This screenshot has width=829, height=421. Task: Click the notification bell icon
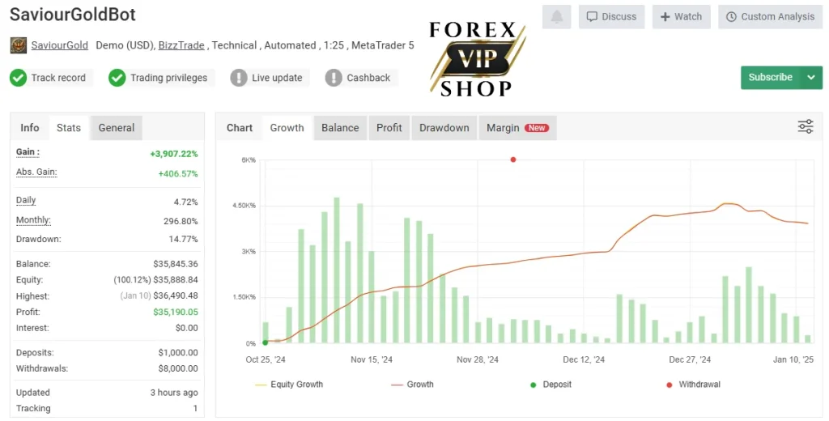tap(557, 17)
